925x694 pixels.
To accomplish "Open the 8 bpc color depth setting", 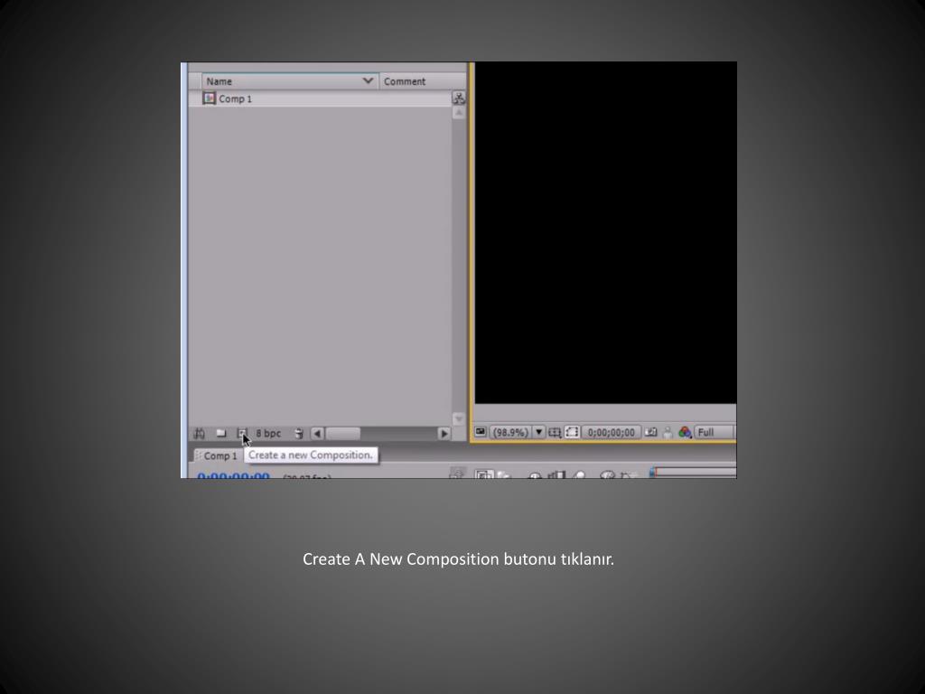I will tap(268, 433).
